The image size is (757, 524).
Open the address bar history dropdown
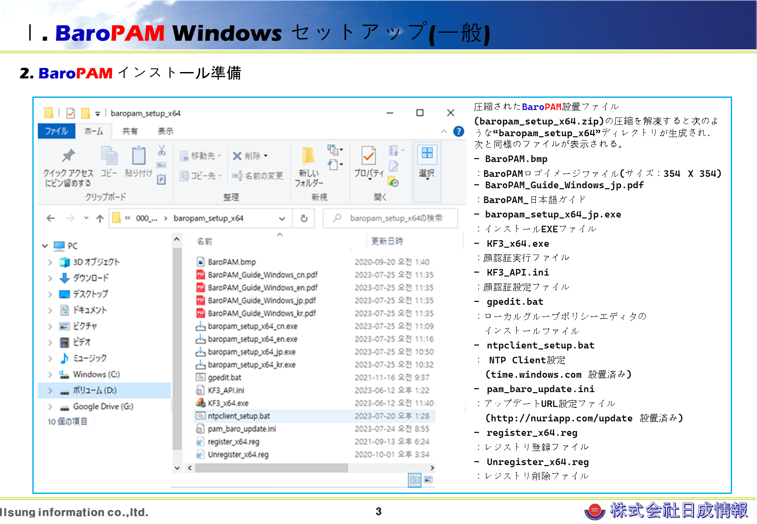[282, 219]
